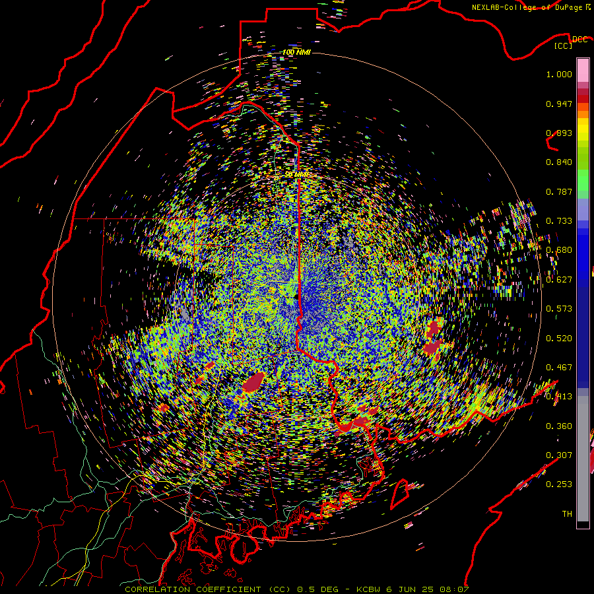Click the black radar site dot at the center
The image size is (594, 594).
pos(296,298)
